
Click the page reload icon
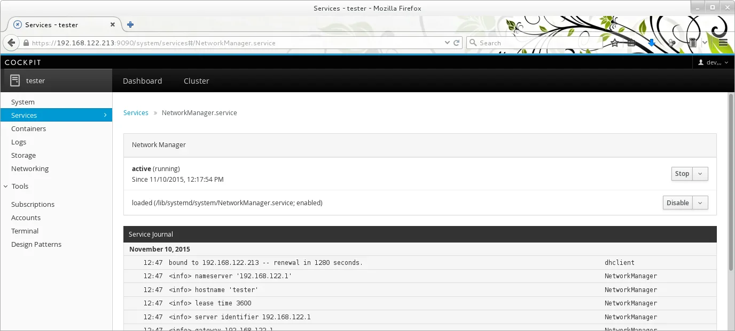pos(457,43)
